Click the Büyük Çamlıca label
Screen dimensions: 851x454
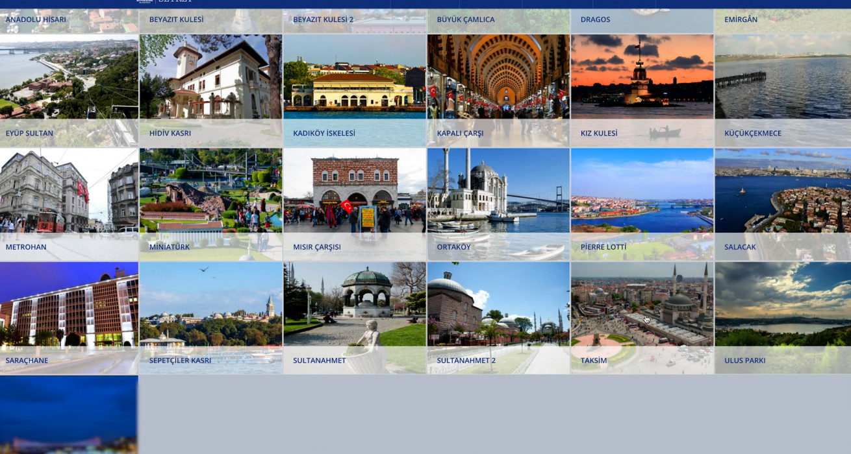(x=466, y=19)
